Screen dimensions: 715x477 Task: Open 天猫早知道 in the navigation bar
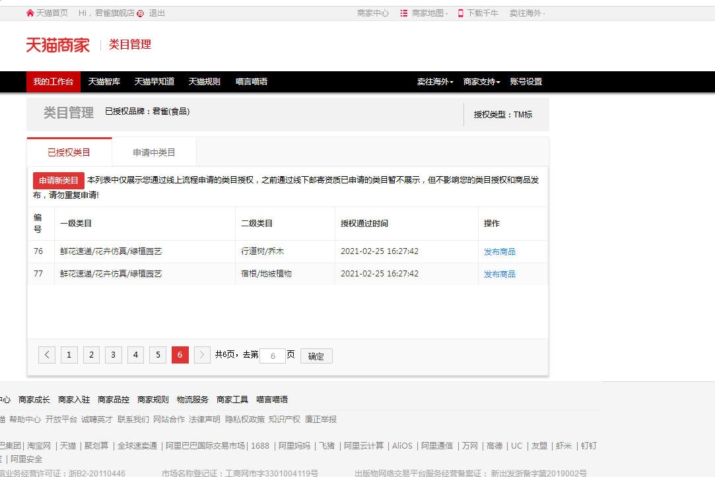tap(154, 82)
